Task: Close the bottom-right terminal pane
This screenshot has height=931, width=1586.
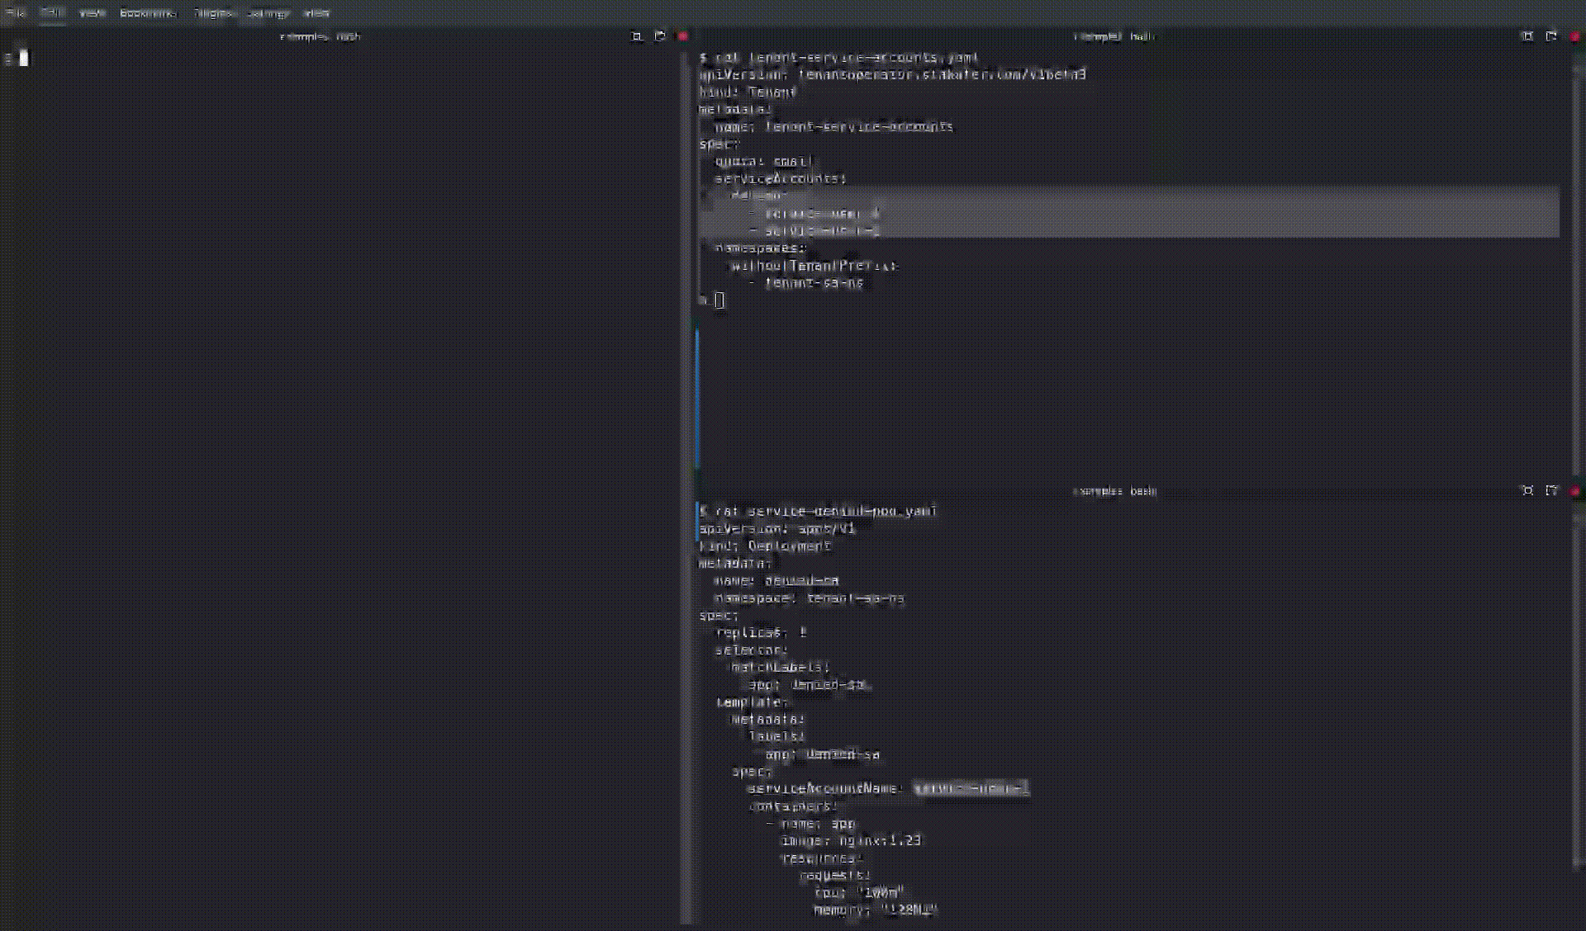Action: tap(1574, 490)
